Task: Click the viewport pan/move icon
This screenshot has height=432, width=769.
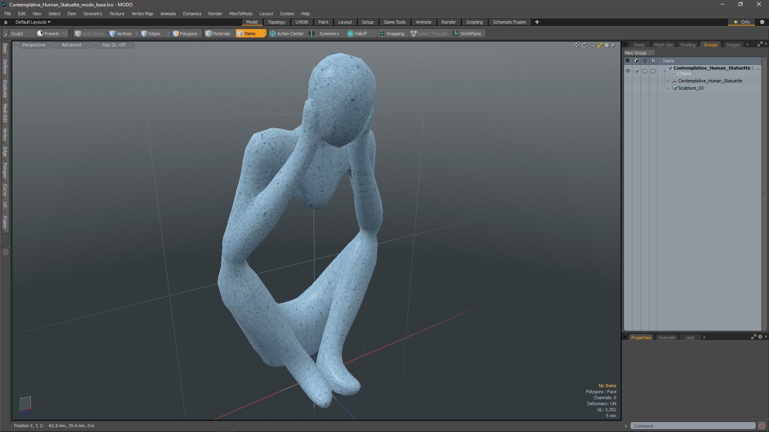Action: 576,45
